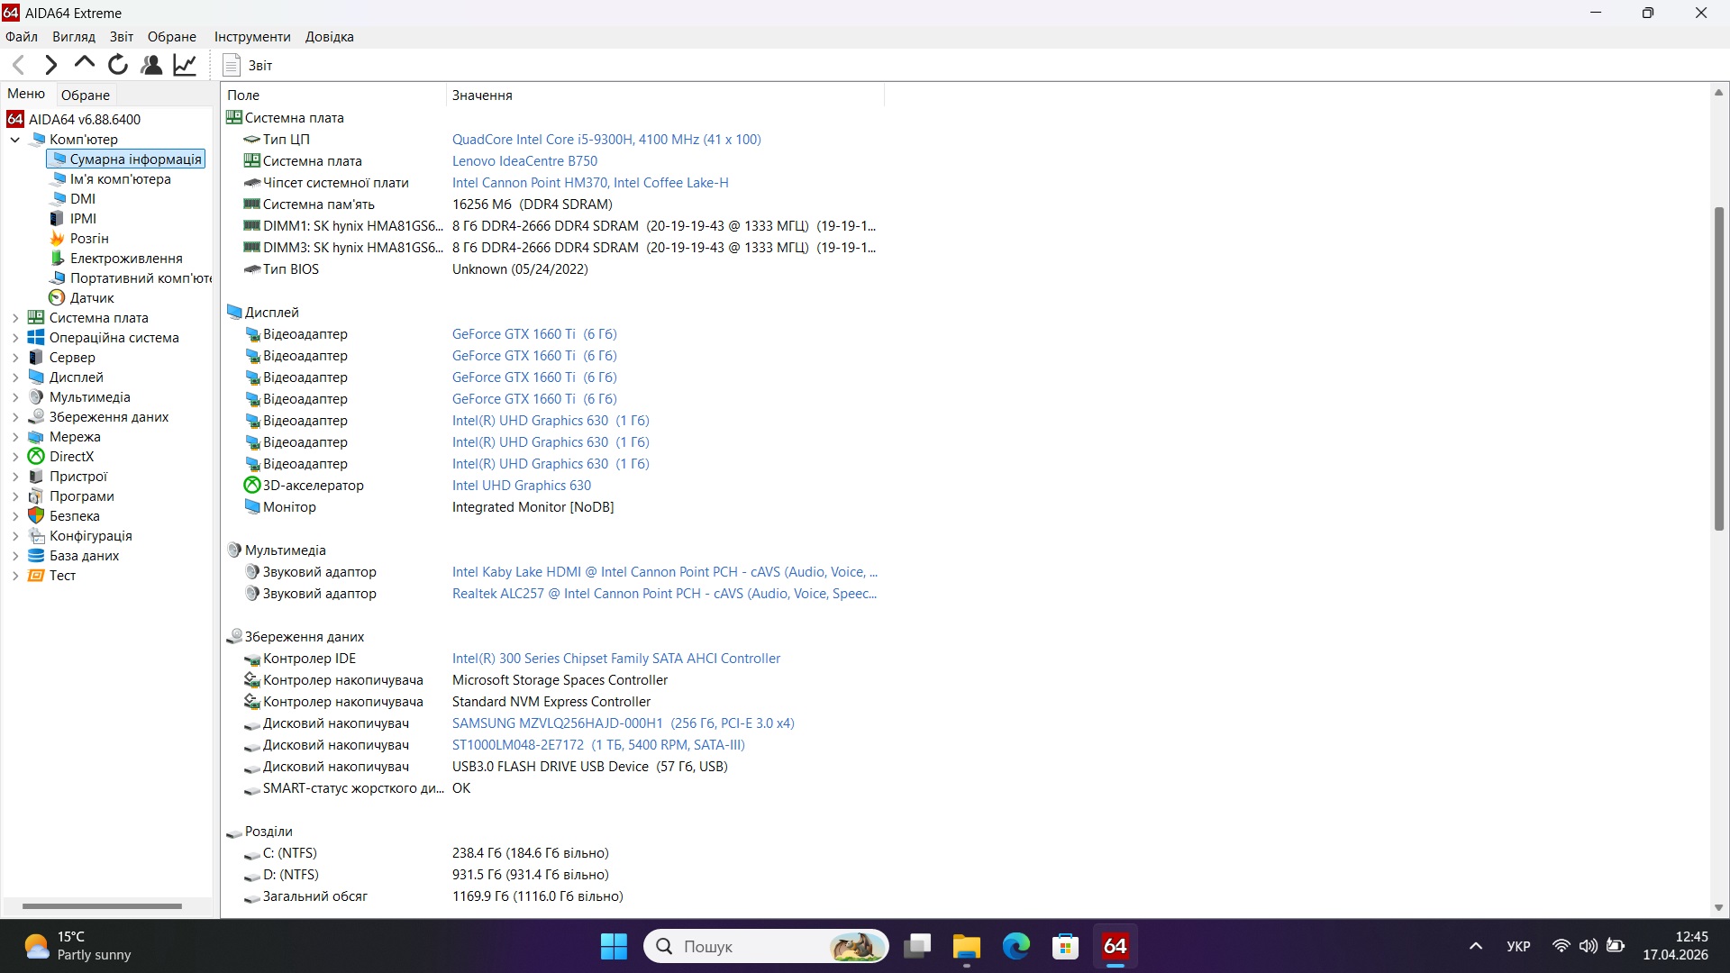The image size is (1730, 973).
Task: Open the Інструменти menu
Action: 251,37
